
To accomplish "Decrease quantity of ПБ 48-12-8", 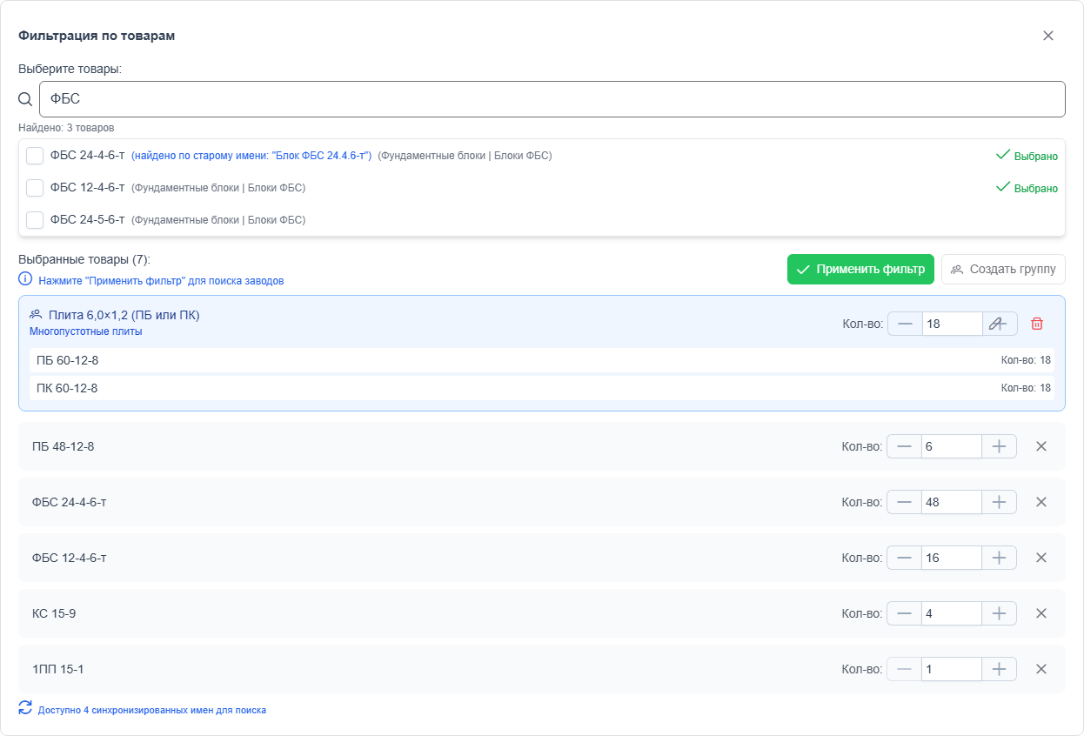I will pos(905,446).
